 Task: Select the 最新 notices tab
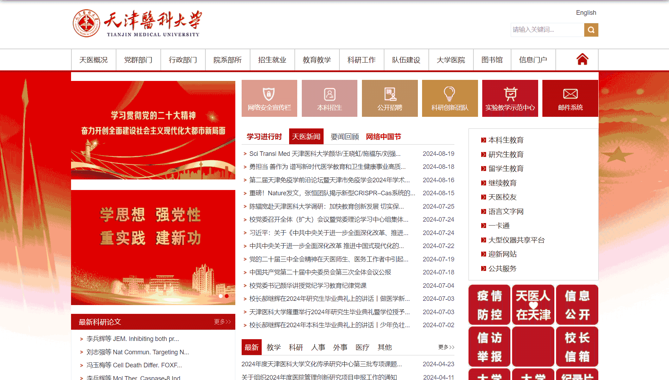pos(251,347)
